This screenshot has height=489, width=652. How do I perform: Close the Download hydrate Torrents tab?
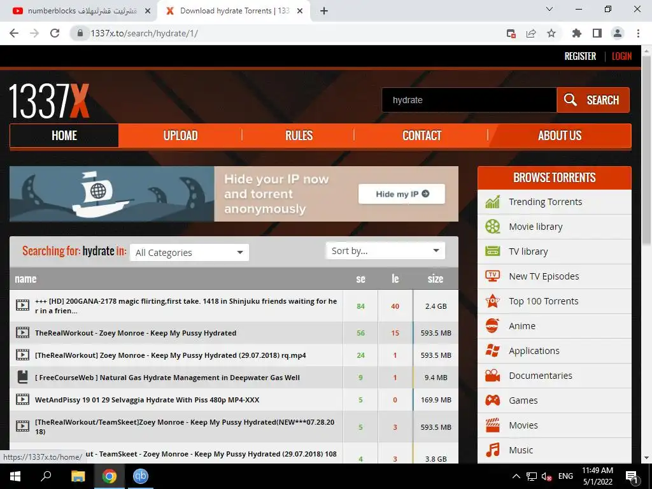click(300, 11)
